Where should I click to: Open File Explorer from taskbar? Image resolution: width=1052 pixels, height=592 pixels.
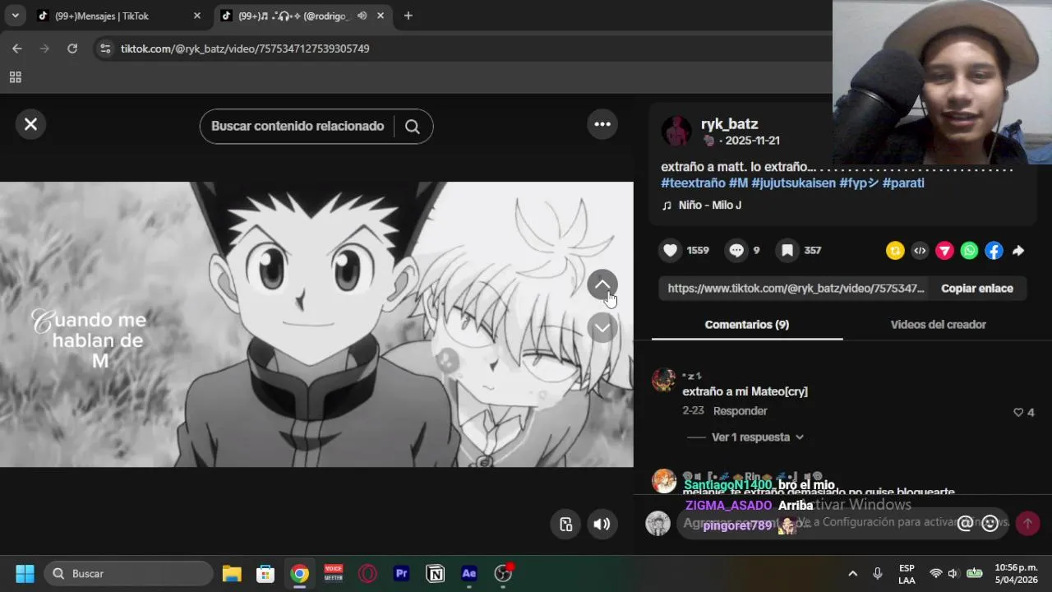[232, 574]
